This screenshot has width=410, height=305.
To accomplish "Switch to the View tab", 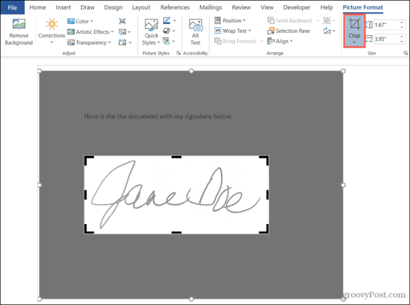I will click(x=267, y=7).
